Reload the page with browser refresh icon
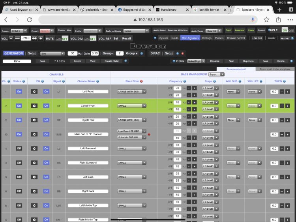Viewport: 296px width, 222px height. (x=30, y=20)
